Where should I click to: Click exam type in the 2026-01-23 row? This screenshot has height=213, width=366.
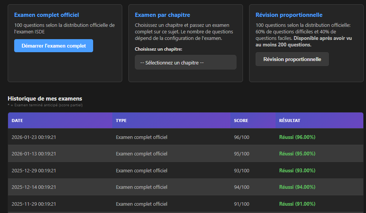142,137
